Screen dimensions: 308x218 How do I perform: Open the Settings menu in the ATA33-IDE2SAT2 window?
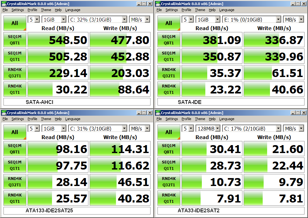(x=172, y=119)
